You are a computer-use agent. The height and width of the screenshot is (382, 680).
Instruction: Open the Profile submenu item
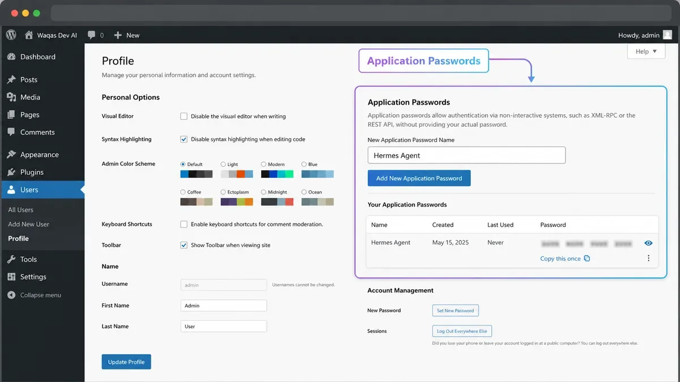[x=18, y=238]
